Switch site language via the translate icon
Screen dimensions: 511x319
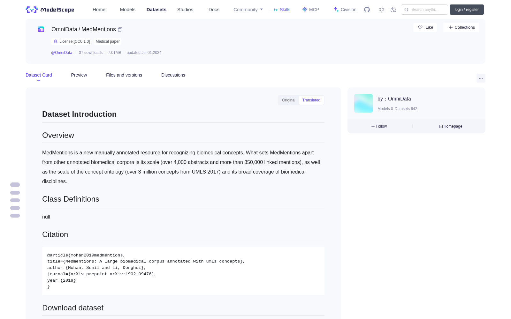[x=393, y=10]
